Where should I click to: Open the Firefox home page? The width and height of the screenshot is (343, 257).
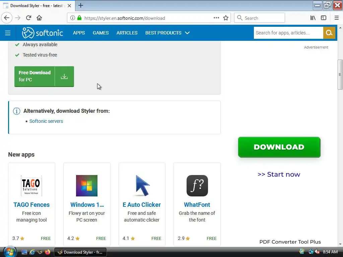[x=39, y=18]
